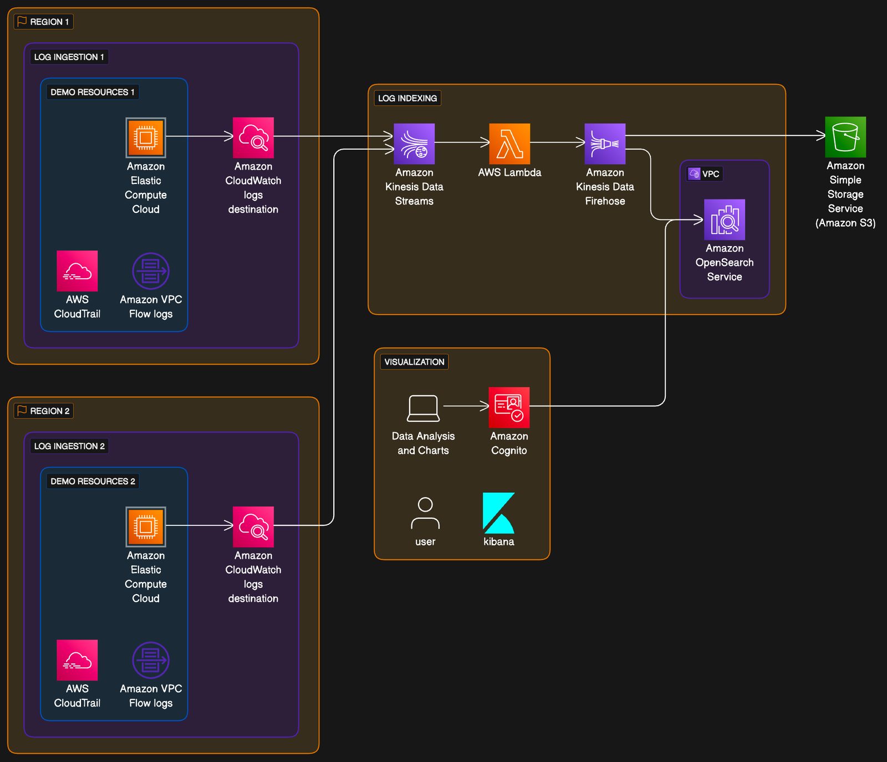Select 'Amazon CloudWatch logs destination' caption in Region 1
Screen dimensions: 887x762
point(253,188)
